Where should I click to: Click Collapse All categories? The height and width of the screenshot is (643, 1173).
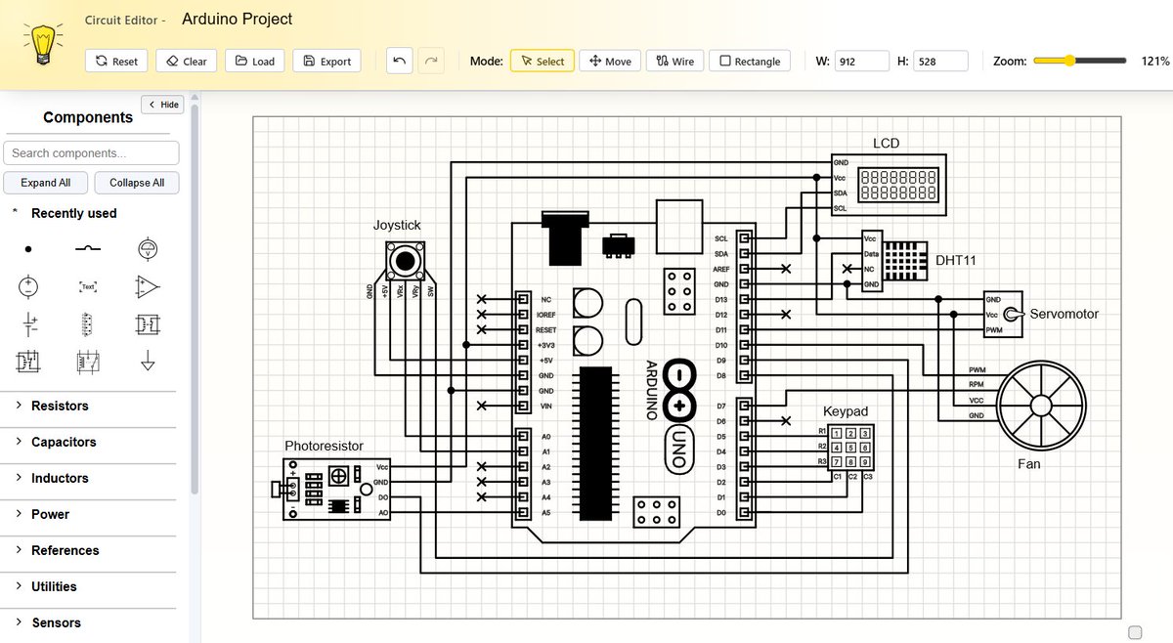coord(137,183)
